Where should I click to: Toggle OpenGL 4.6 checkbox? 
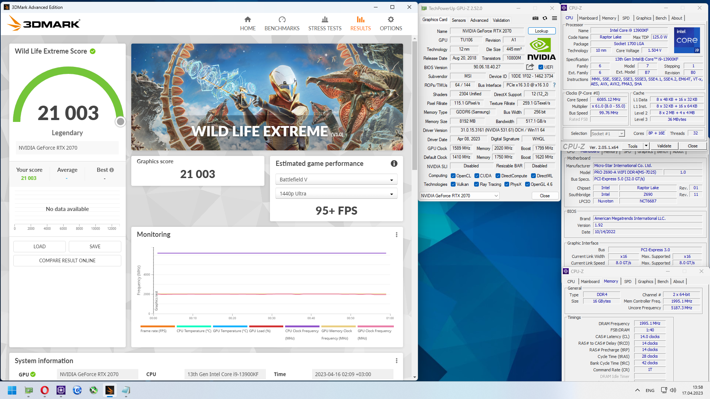pos(527,184)
